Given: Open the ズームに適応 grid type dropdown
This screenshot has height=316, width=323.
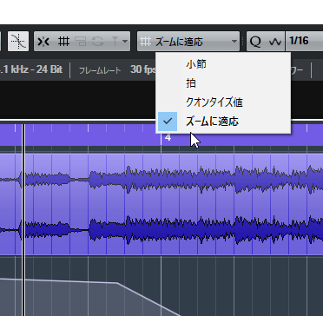Looking at the screenshot, I should point(188,42).
